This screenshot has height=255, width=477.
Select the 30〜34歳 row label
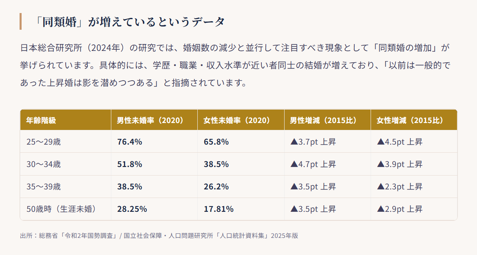click(44, 165)
